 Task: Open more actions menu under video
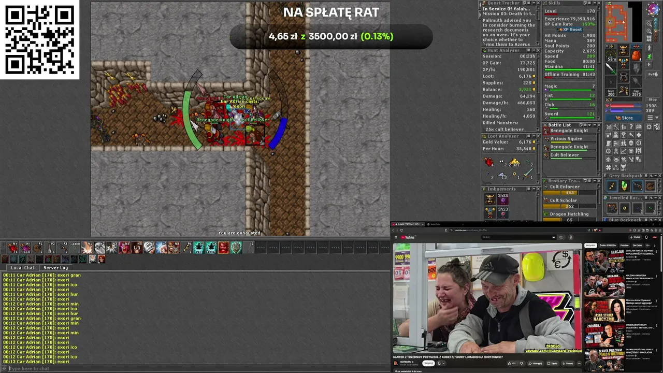(x=578, y=363)
